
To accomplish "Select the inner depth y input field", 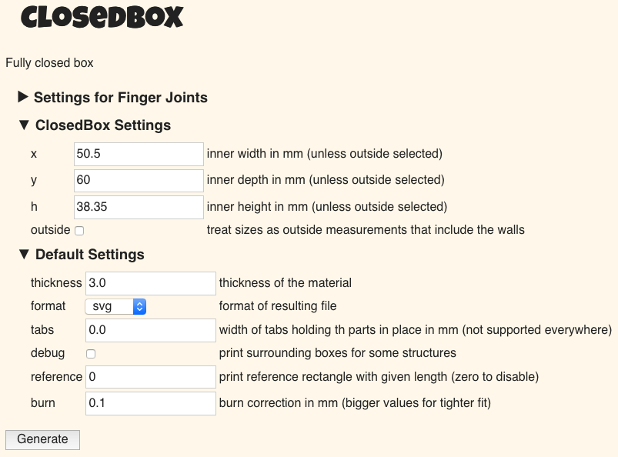I will pyautogui.click(x=139, y=180).
